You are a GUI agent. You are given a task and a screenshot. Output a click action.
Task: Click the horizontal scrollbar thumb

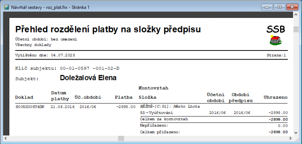point(121,138)
